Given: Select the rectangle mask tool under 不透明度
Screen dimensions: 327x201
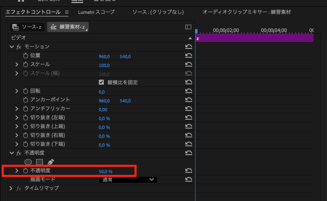Looking at the screenshot, I should [x=40, y=162].
